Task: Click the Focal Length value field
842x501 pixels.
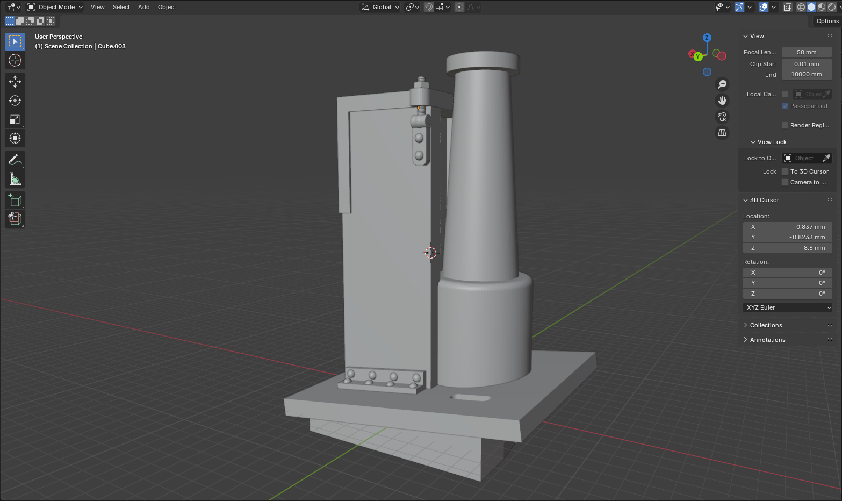Action: pos(807,52)
